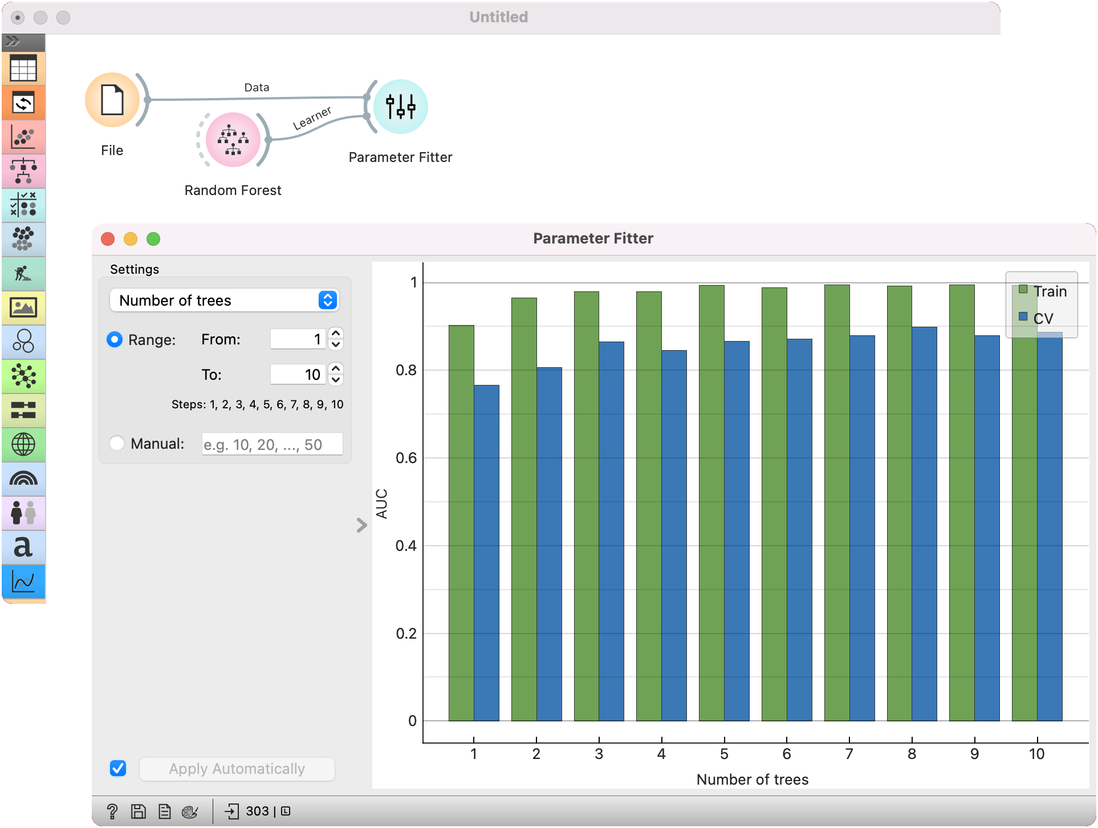Open the Data category table icon

click(x=23, y=68)
